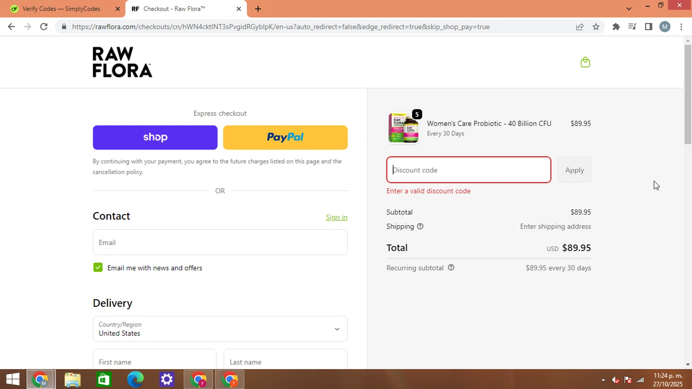The width and height of the screenshot is (692, 389).
Task: Close the Verify Codes SimplyCodes tab
Action: coord(117,9)
